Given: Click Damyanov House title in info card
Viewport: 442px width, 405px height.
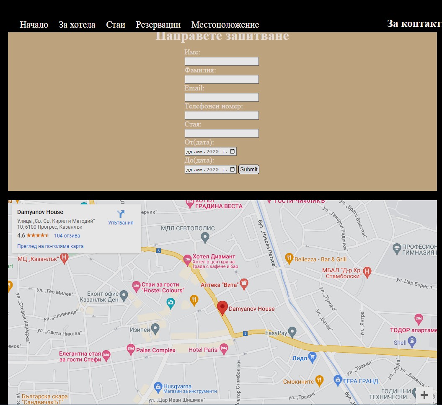Looking at the screenshot, I should tap(40, 212).
